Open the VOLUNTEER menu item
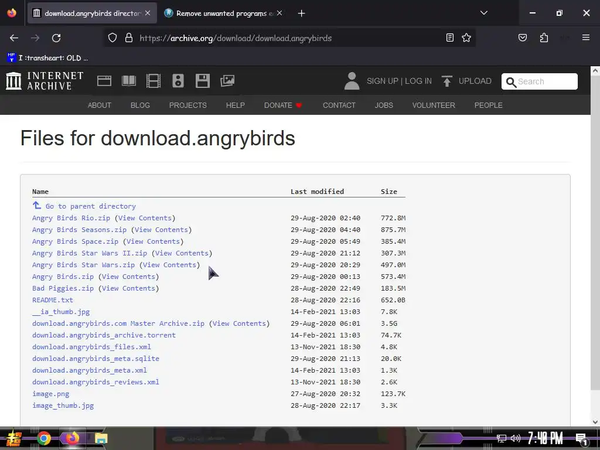Viewport: 600px width, 450px height. tap(434, 105)
